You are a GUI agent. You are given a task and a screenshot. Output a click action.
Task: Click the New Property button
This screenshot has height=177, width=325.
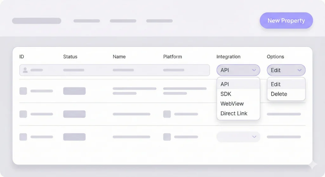pyautogui.click(x=286, y=21)
